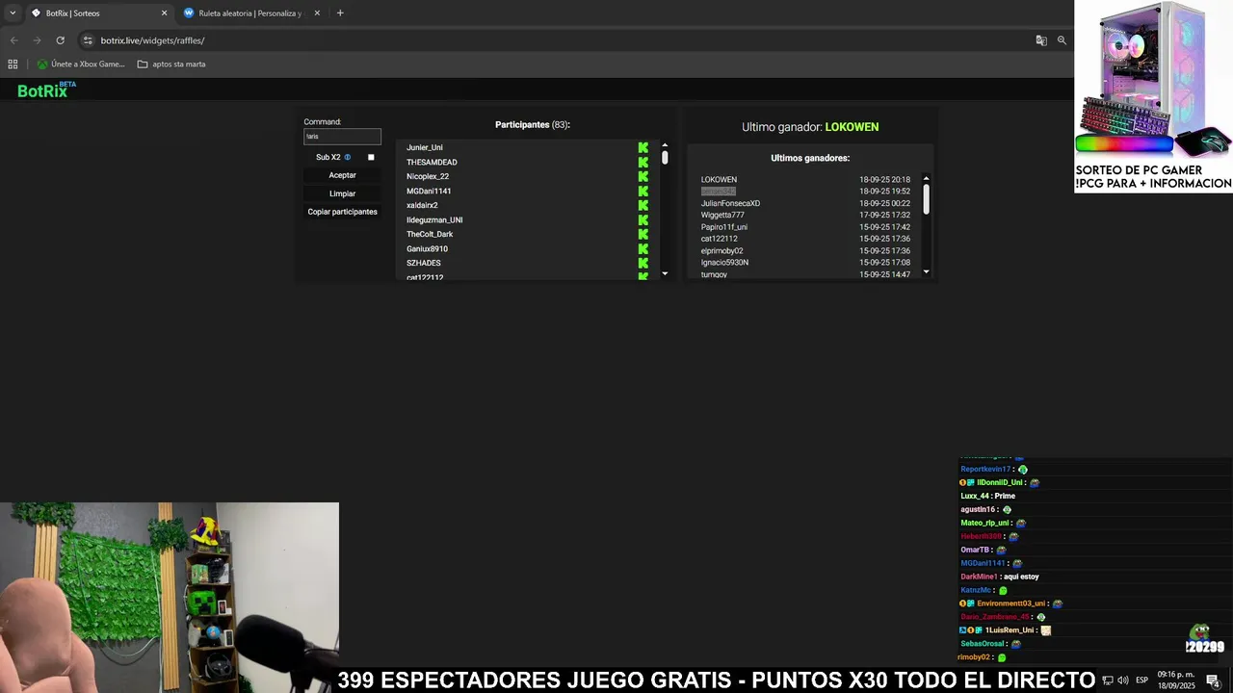The width and height of the screenshot is (1233, 693).
Task: Click the Kick icon beside MGDani1141 participant
Action: click(643, 191)
